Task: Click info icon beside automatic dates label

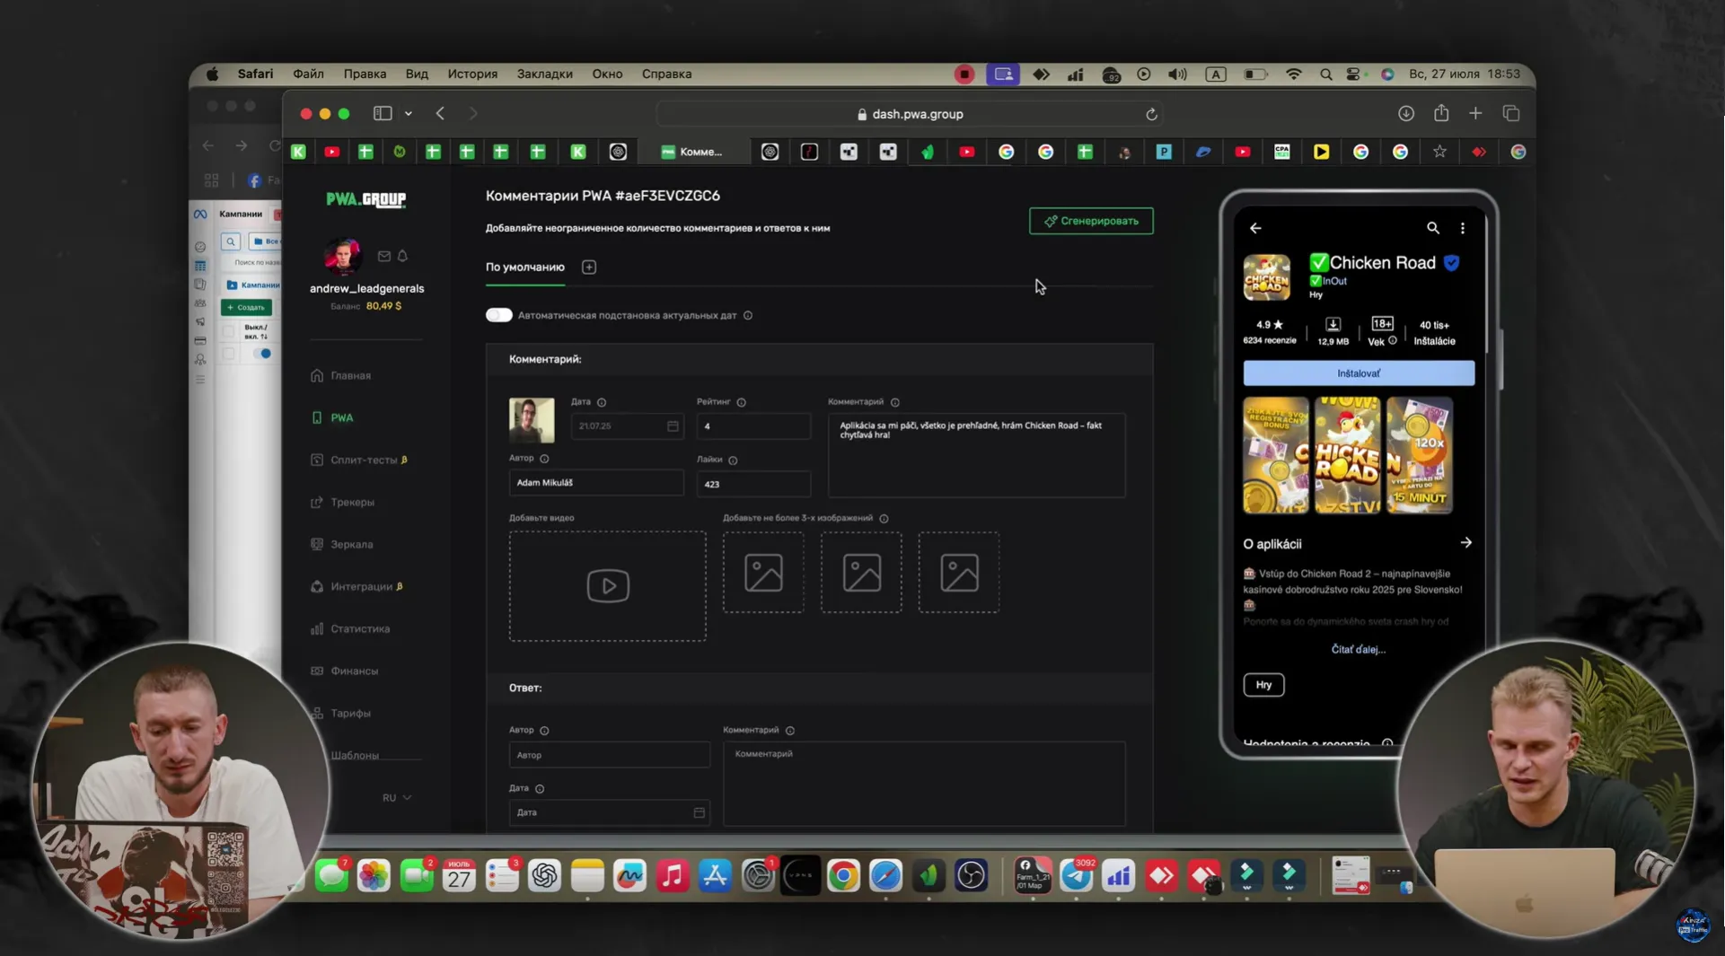Action: [x=748, y=315]
